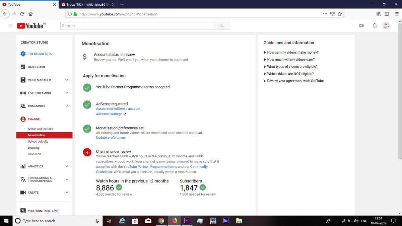This screenshot has width=402, height=226.
Task: Open Google Chrome from the taskbar
Action: (161, 221)
